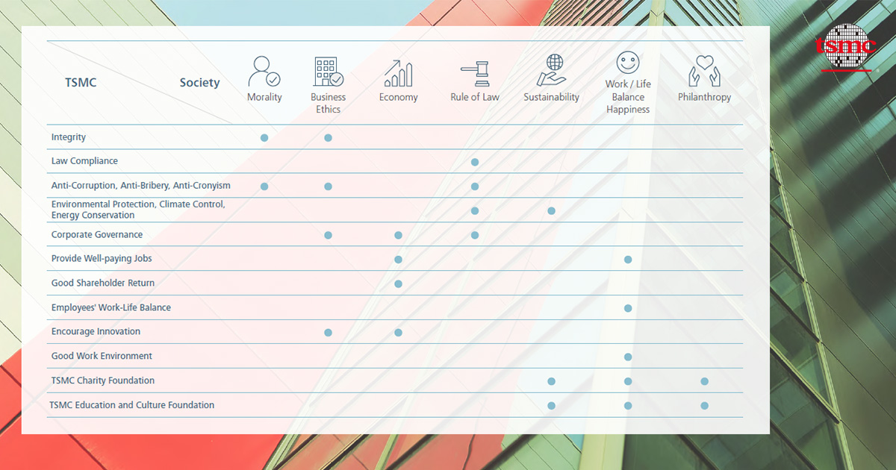
Task: Click the TSMC header text
Action: click(x=81, y=83)
